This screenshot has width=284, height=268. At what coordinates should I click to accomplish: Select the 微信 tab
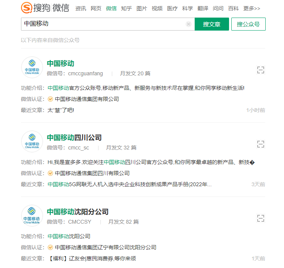(x=111, y=8)
